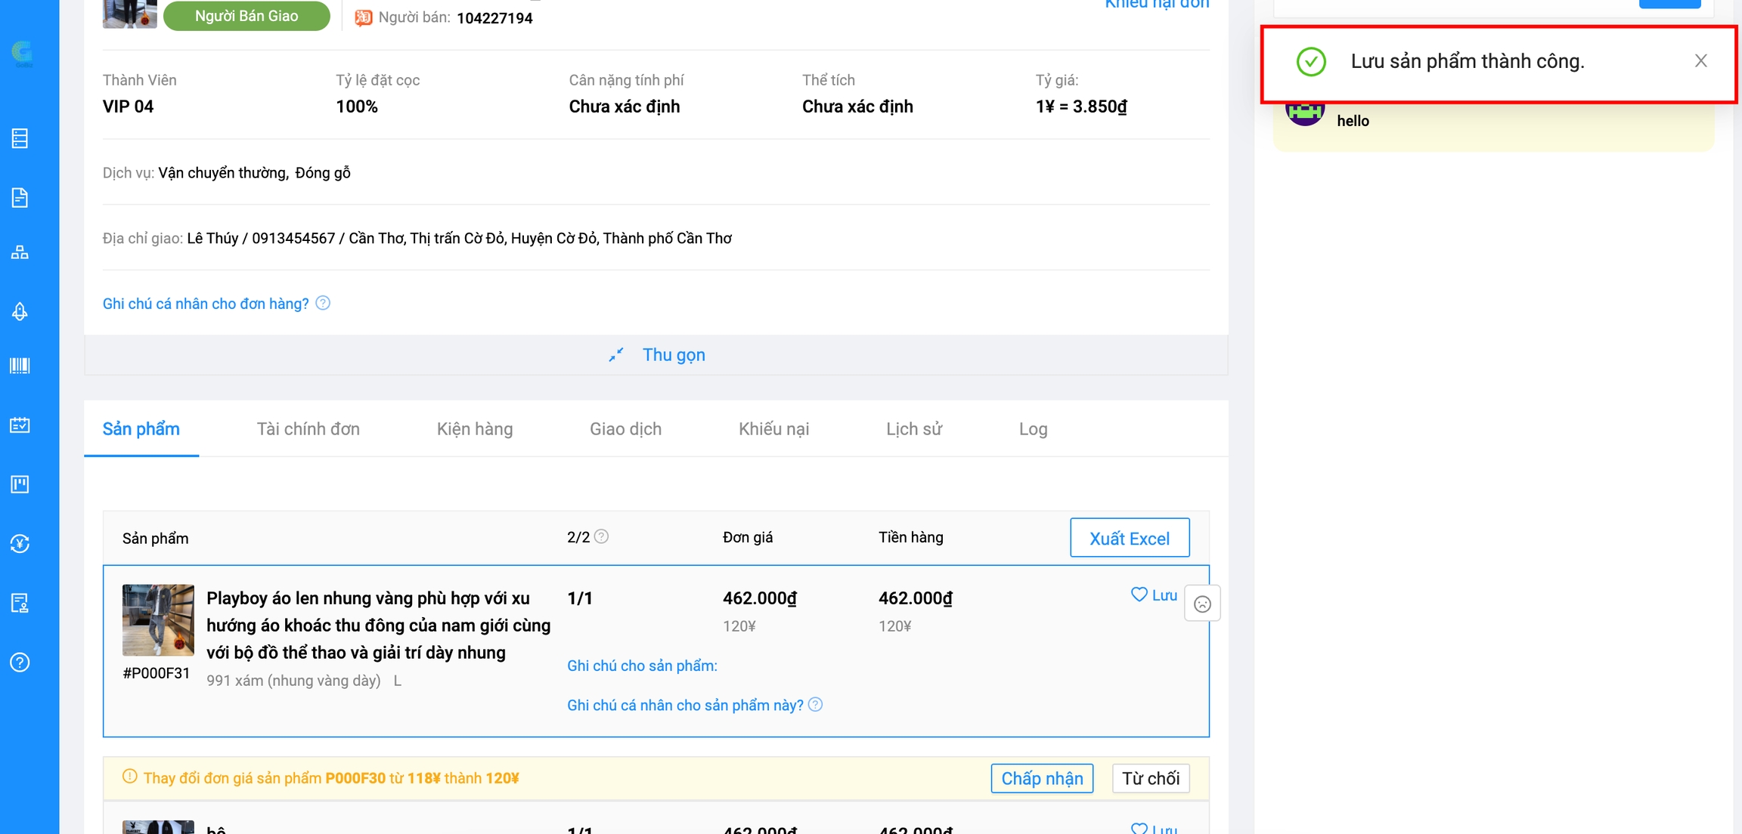1742x834 pixels.
Task: Open the calendar checklist sidebar icon
Action: (20, 425)
